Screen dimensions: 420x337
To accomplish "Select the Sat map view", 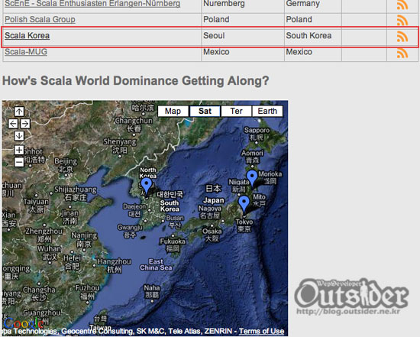I will pos(205,112).
